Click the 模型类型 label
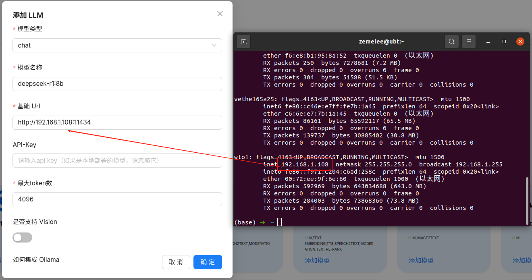 point(30,29)
